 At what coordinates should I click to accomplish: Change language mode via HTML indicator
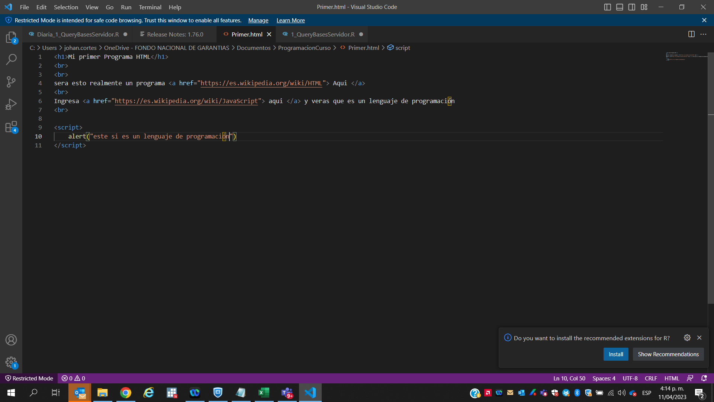tap(672, 378)
